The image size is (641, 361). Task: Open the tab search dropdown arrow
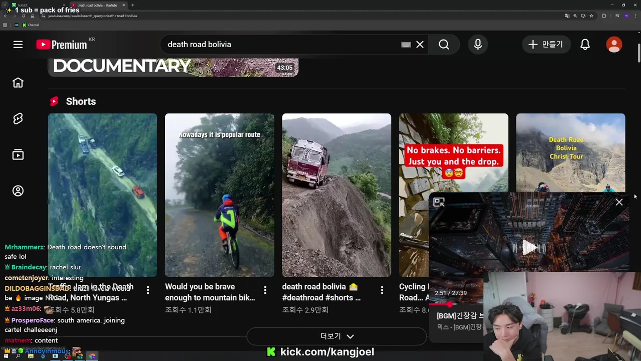click(x=5, y=5)
